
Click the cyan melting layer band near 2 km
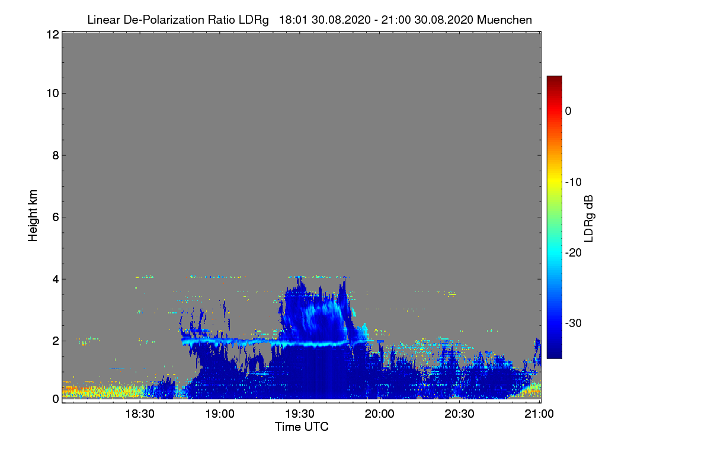[x=267, y=342]
